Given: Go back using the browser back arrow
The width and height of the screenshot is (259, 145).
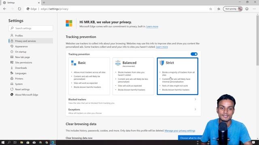Looking at the screenshot, I should click(x=4, y=9).
